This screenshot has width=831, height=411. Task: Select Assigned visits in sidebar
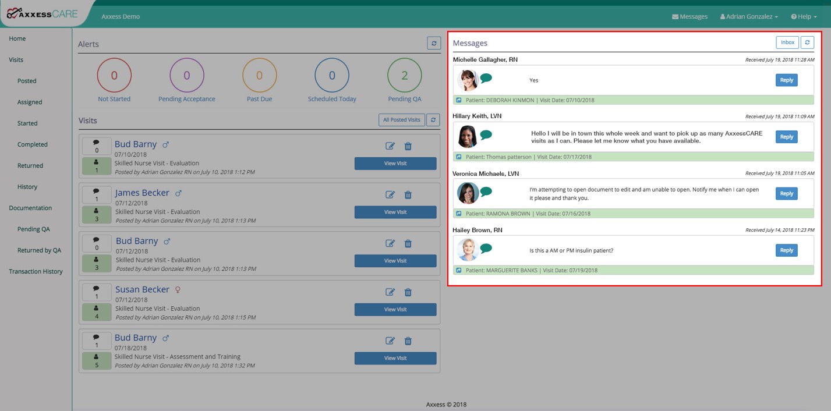[x=30, y=102]
